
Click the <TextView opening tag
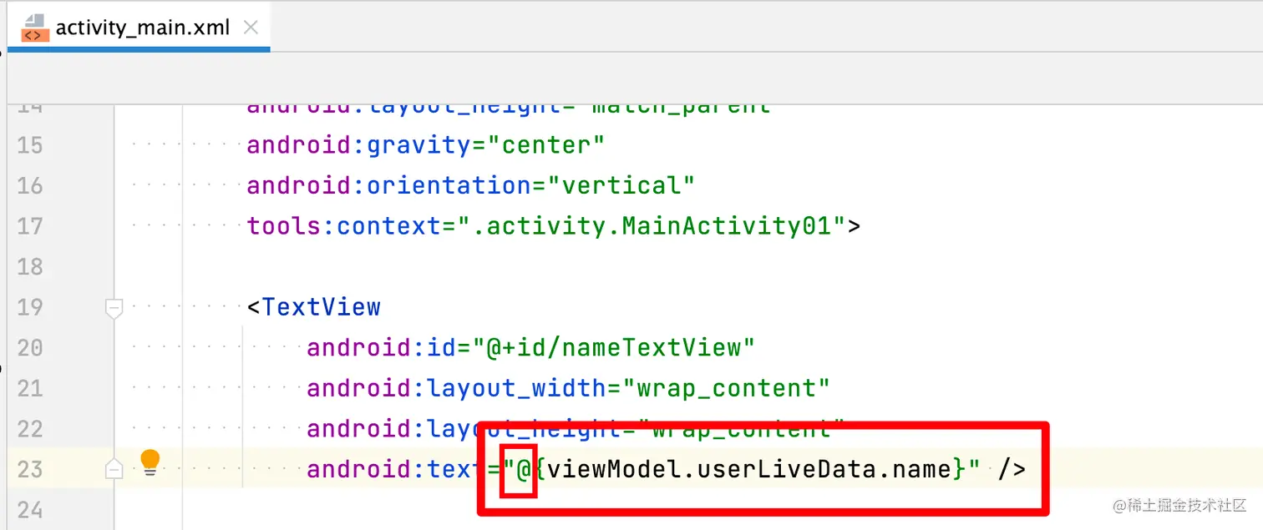coord(313,307)
